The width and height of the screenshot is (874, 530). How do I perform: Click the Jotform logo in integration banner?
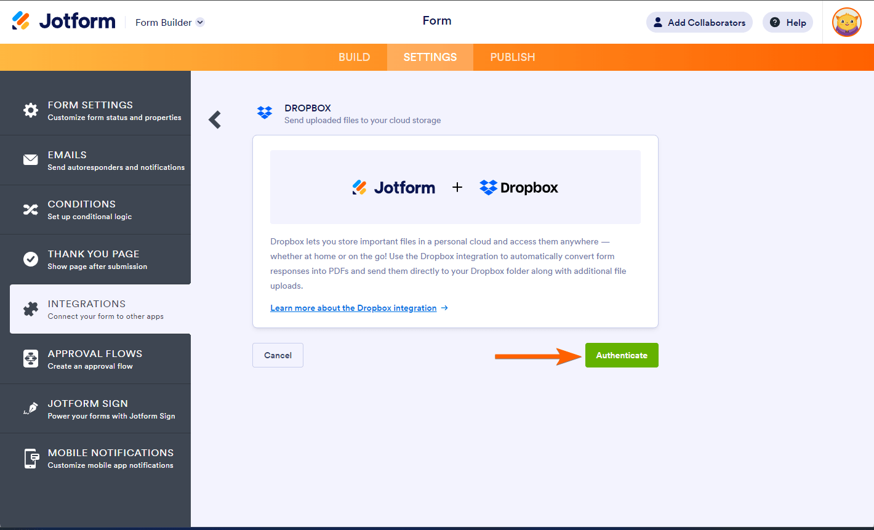[x=394, y=187]
